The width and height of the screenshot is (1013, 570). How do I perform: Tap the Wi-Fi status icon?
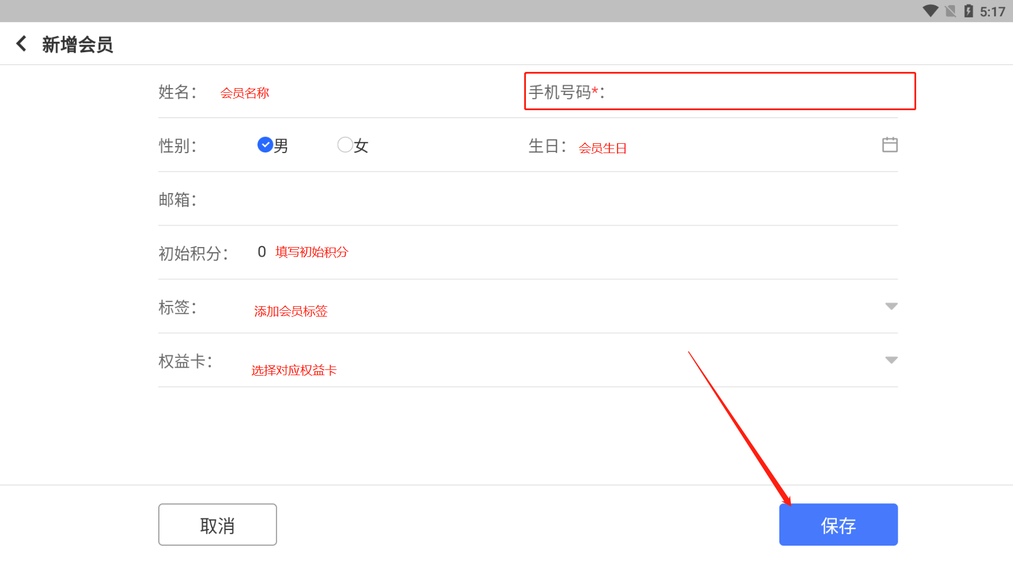tap(930, 11)
